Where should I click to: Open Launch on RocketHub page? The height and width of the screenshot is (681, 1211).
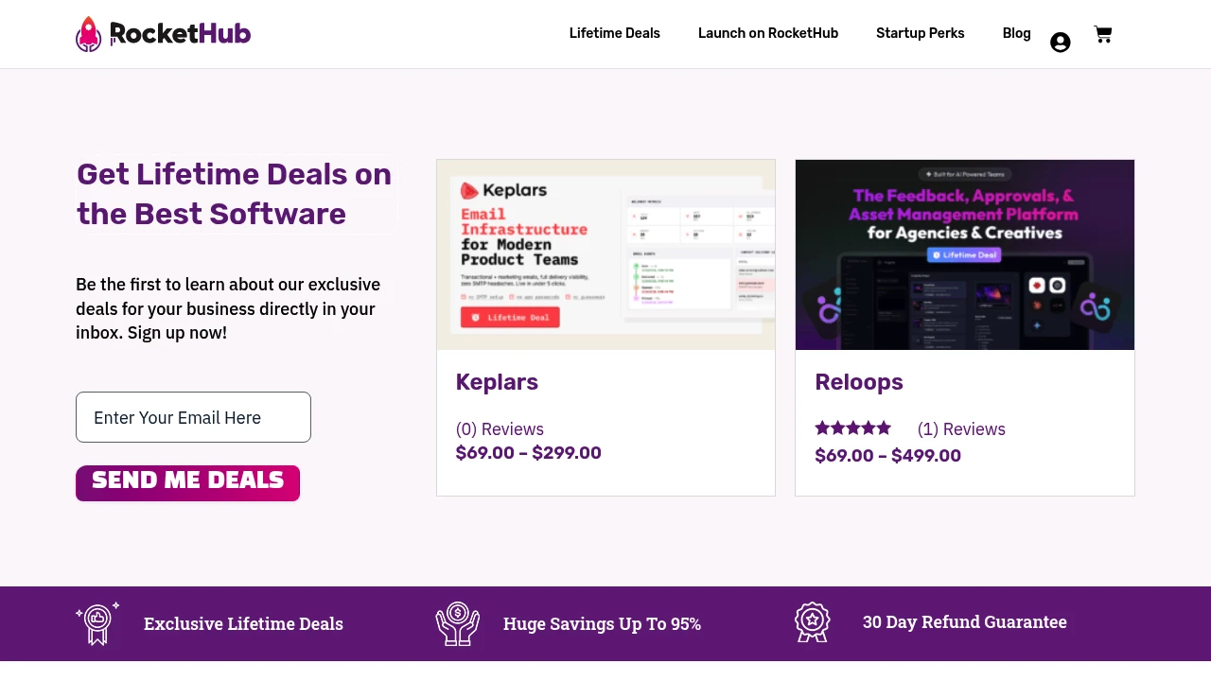click(x=768, y=33)
